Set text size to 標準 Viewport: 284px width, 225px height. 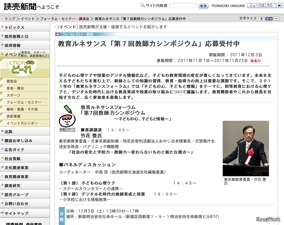tap(269, 19)
